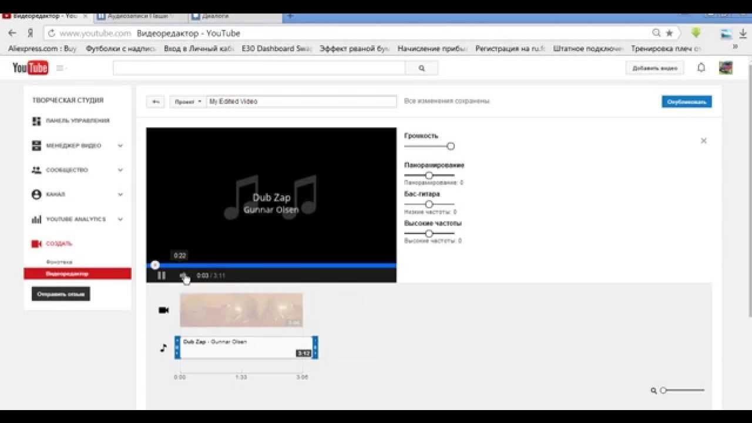Expand the Канал section chevron
The height and width of the screenshot is (423, 752).
(x=120, y=194)
